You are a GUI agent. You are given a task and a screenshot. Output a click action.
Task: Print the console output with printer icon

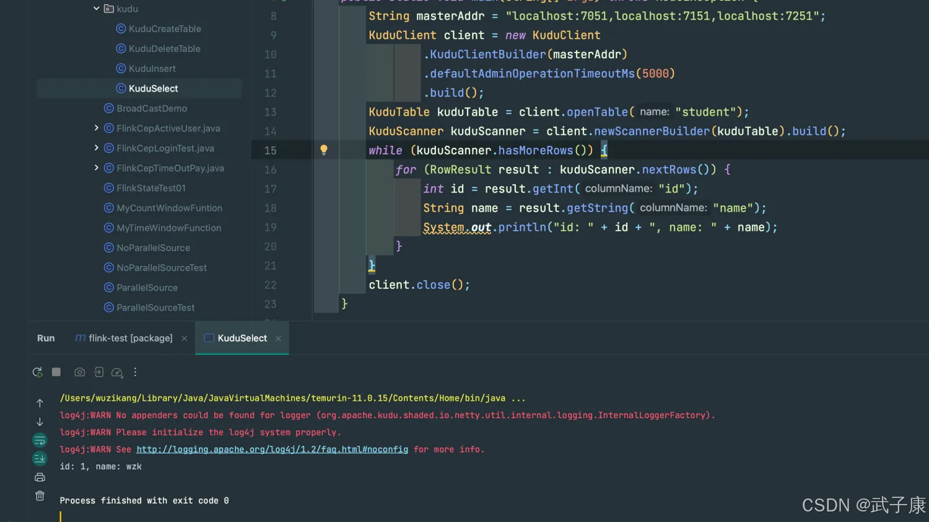(x=40, y=477)
